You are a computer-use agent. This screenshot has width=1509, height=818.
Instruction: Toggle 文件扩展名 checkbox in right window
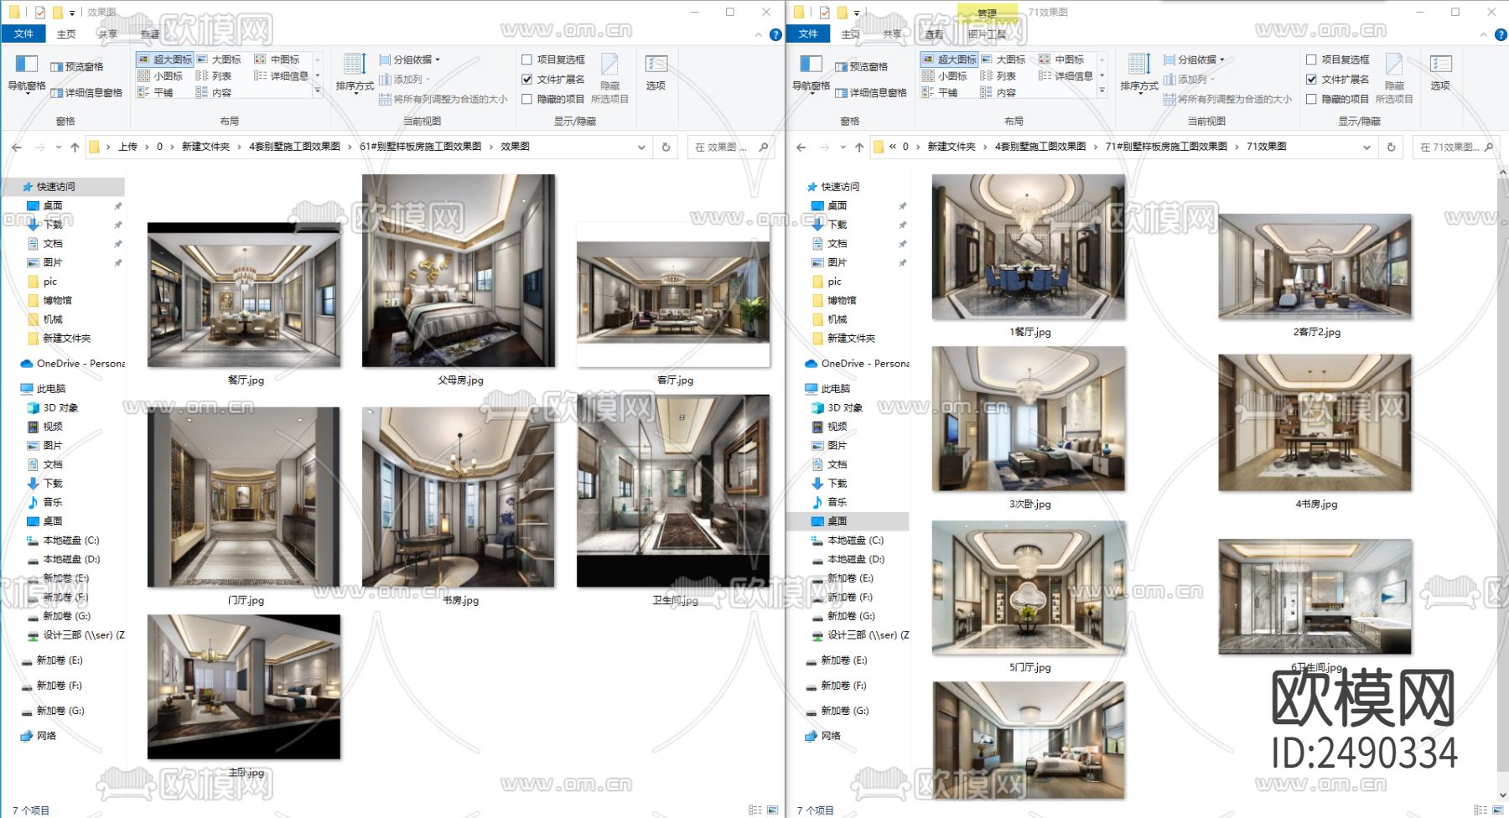point(1311,80)
